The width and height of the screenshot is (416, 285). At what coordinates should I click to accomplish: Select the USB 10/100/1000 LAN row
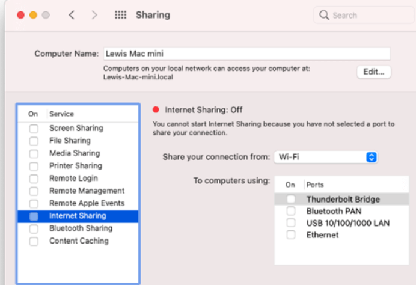[341, 223]
